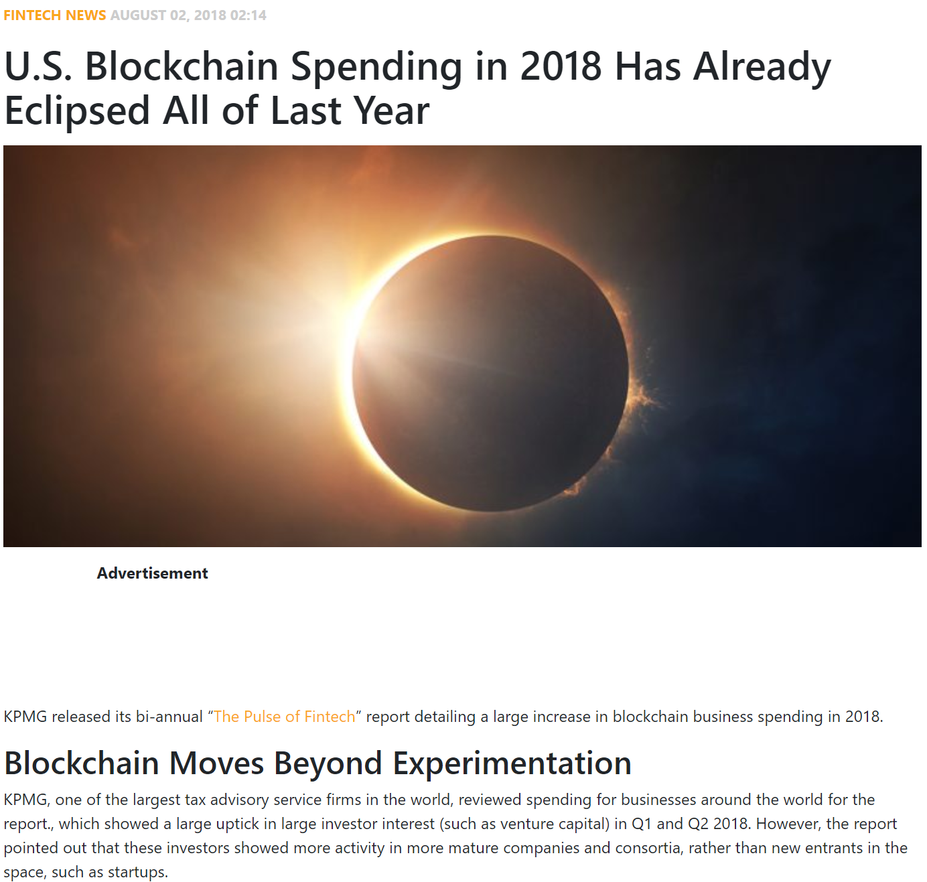Click "2018" within the main headline
Viewport: 927px width, 882px height.
(561, 66)
